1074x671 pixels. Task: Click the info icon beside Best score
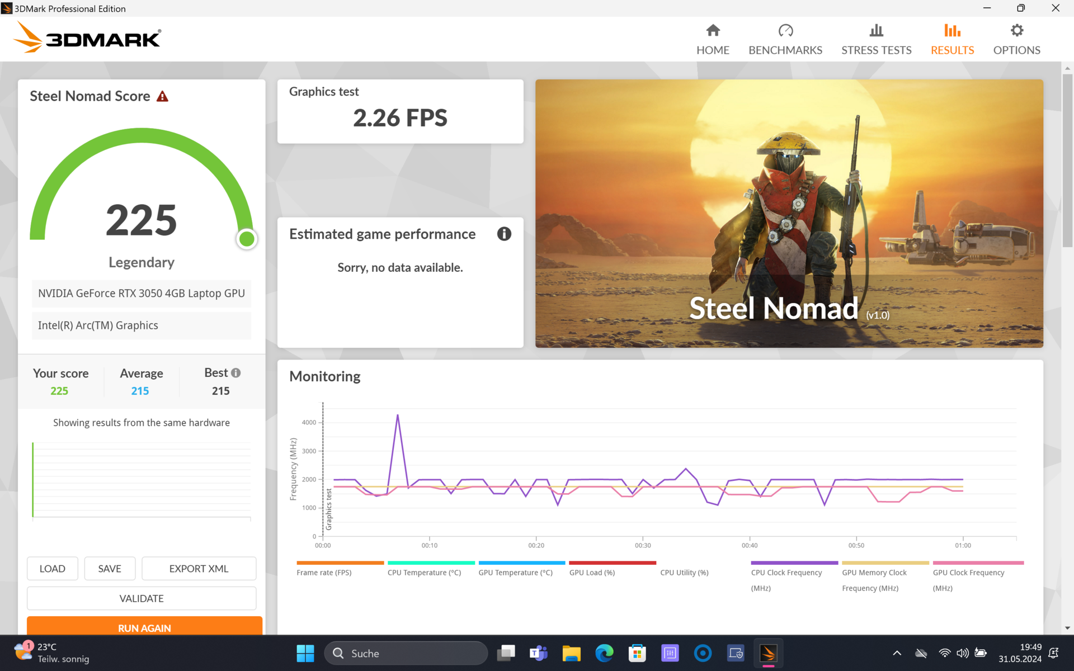coord(236,373)
